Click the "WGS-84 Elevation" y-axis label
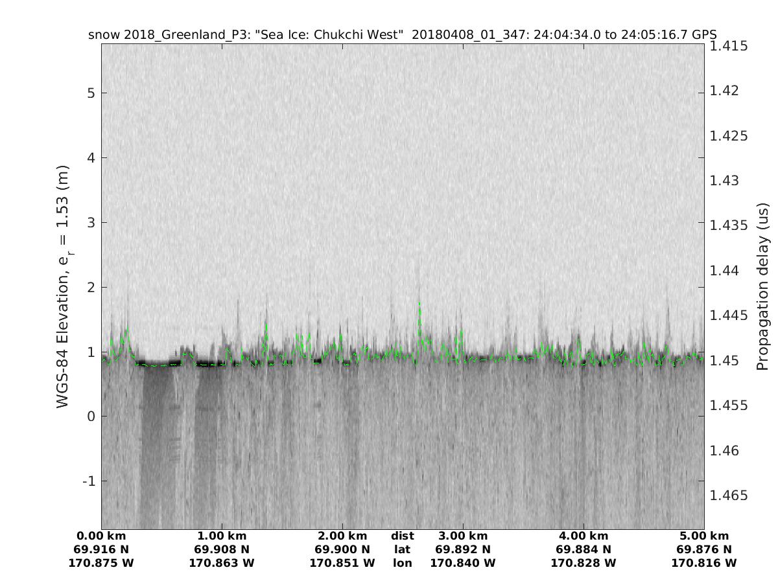This screenshot has width=778, height=583. click(63, 286)
